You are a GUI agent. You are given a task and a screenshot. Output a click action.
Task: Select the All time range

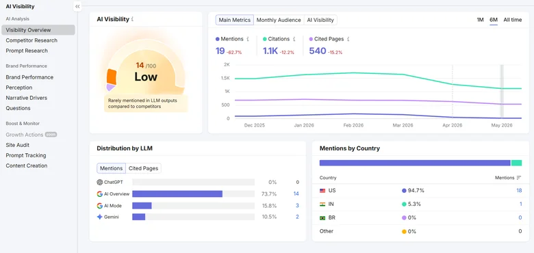513,20
